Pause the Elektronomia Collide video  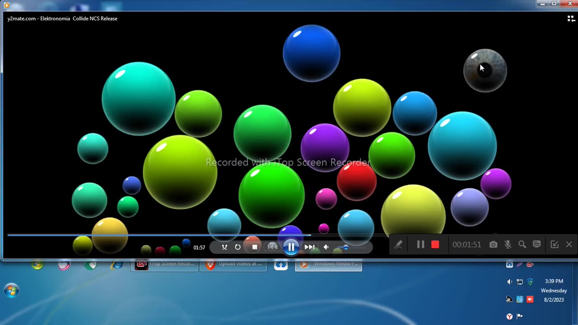[x=291, y=247]
